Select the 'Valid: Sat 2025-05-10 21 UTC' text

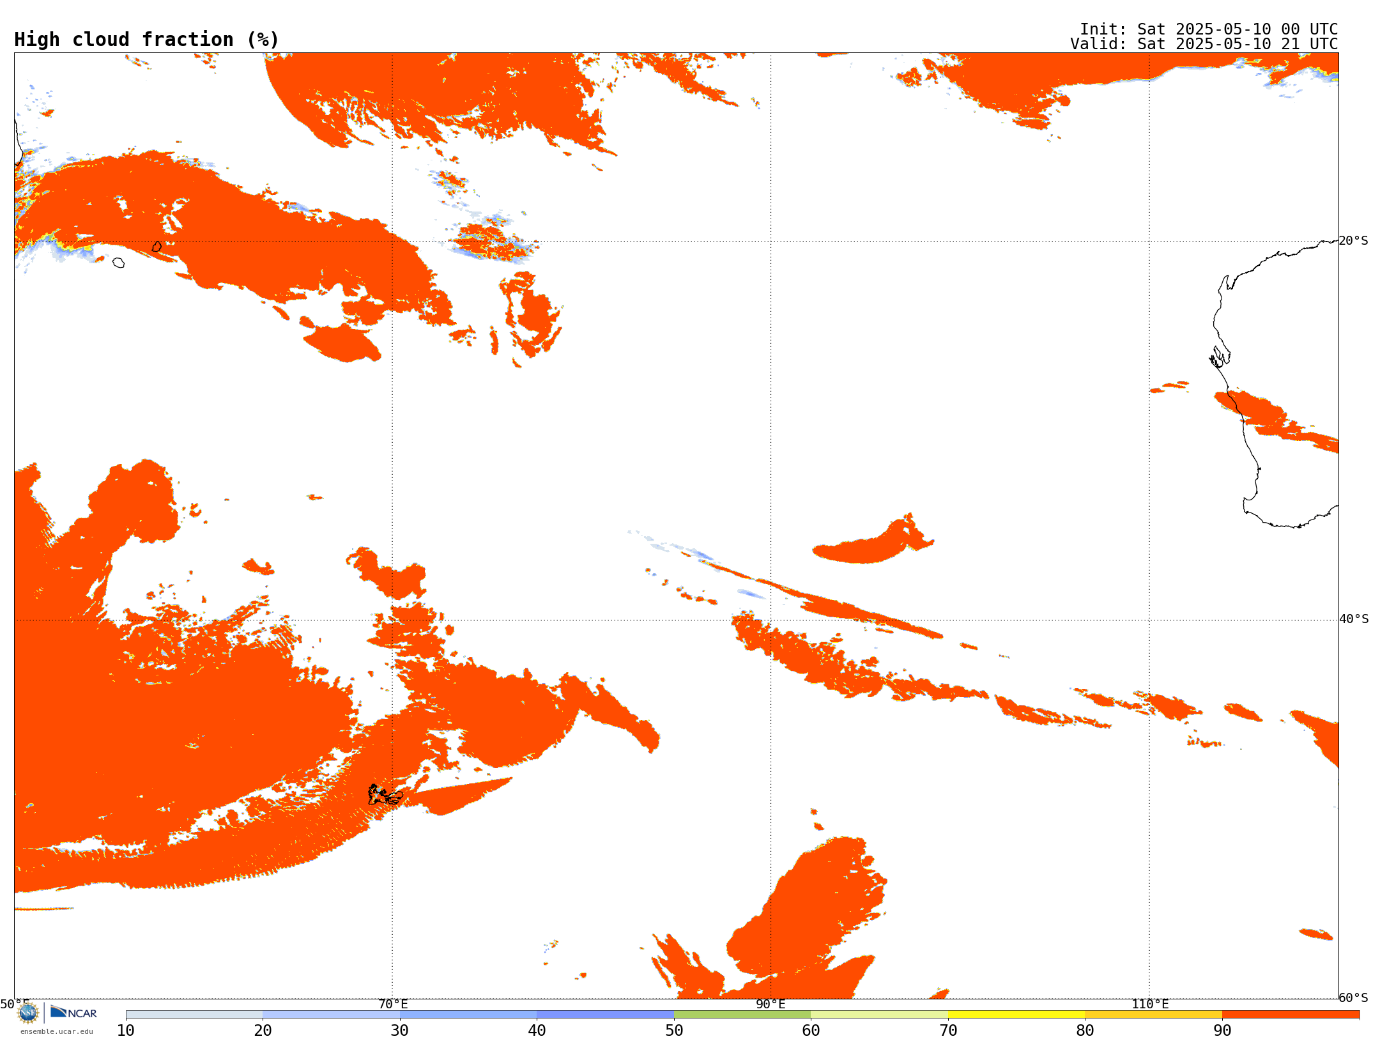pyautogui.click(x=1204, y=44)
